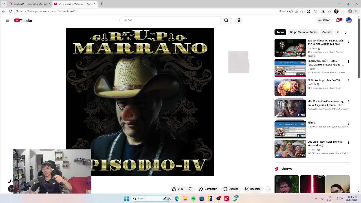Open more actions ellipsis below video
Viewport: 361px width, 203px height.
268,189
